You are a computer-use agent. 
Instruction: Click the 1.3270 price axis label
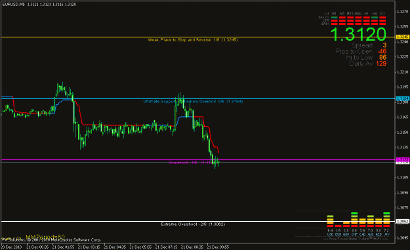402,12
